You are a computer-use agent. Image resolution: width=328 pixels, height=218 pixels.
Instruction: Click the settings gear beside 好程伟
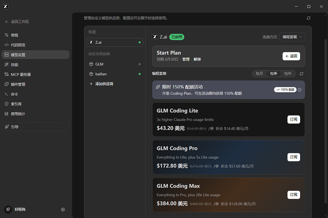click(63, 209)
